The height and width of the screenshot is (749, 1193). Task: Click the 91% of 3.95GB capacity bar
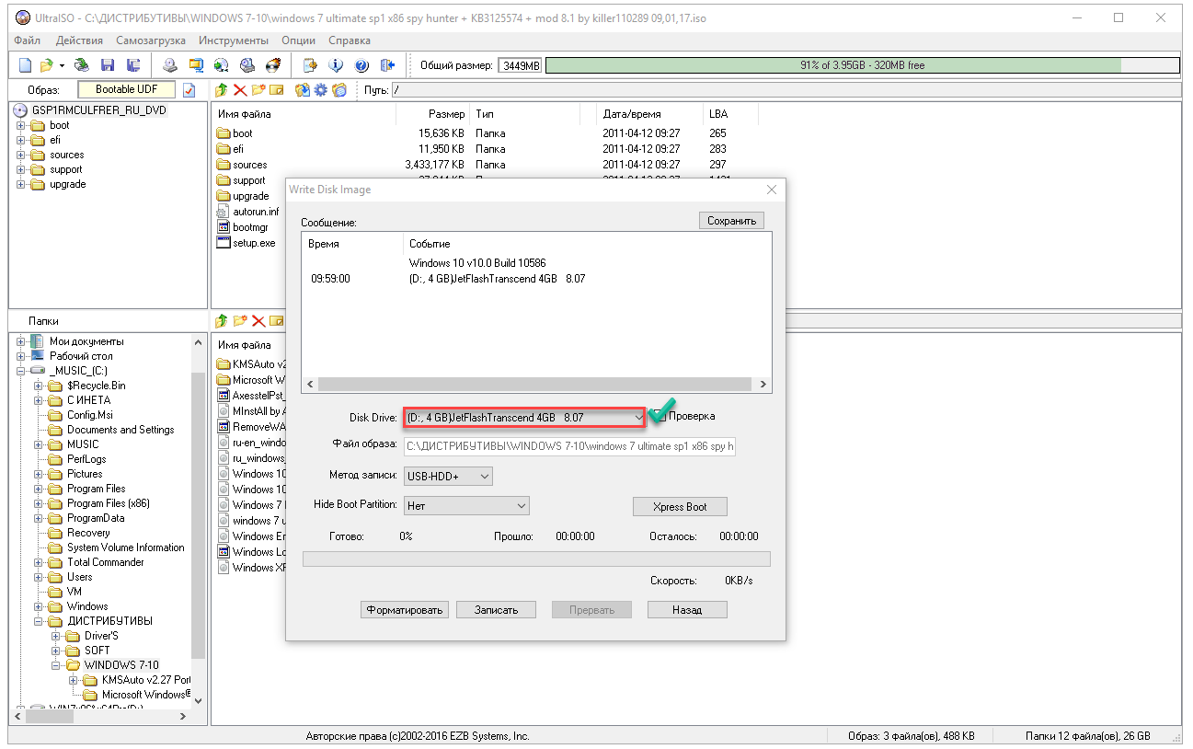click(862, 65)
